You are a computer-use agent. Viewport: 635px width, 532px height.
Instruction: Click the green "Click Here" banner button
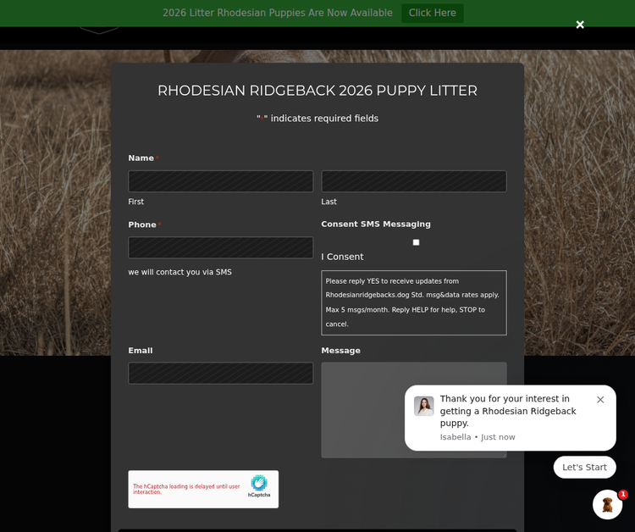432,13
